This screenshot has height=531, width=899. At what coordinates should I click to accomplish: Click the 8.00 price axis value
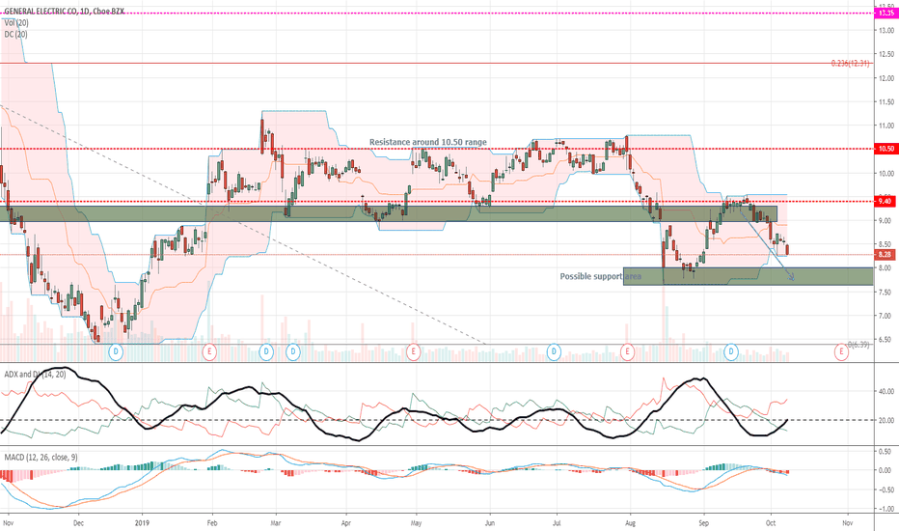click(885, 268)
